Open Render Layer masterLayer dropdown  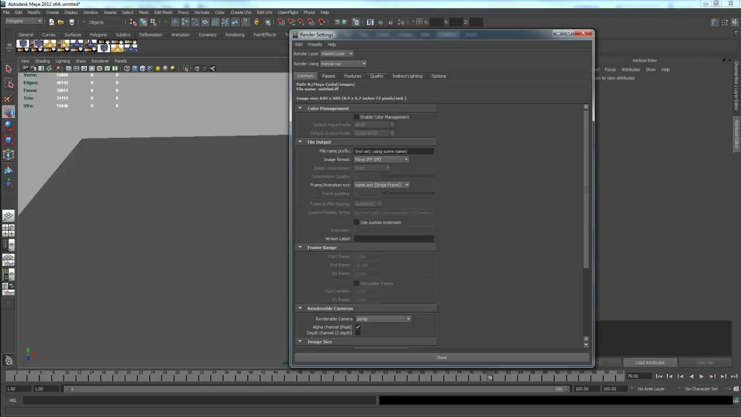[336, 53]
